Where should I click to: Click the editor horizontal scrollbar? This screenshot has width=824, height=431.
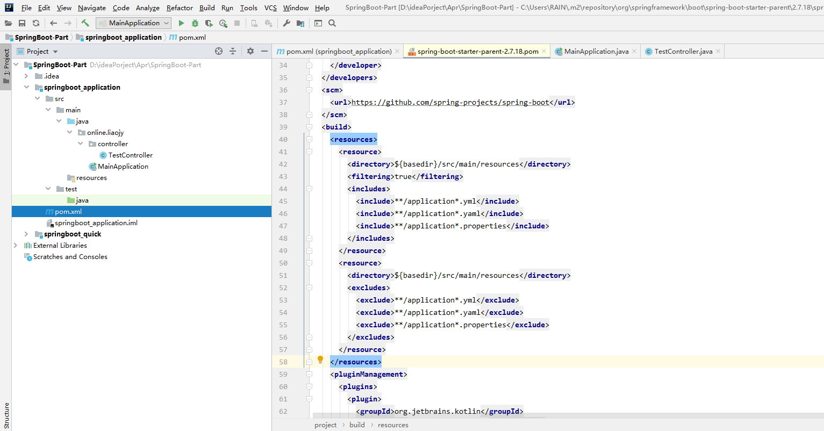click(429, 415)
